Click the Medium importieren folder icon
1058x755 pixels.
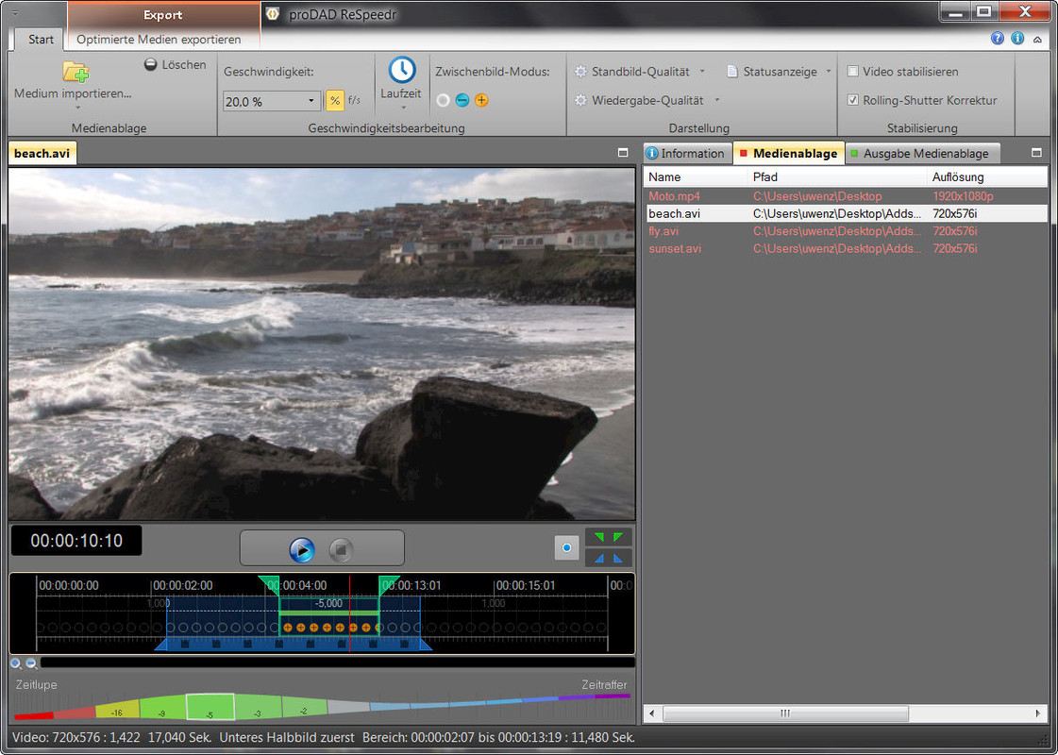point(76,71)
